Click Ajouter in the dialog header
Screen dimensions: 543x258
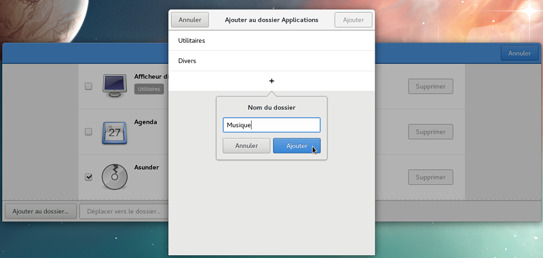click(353, 20)
